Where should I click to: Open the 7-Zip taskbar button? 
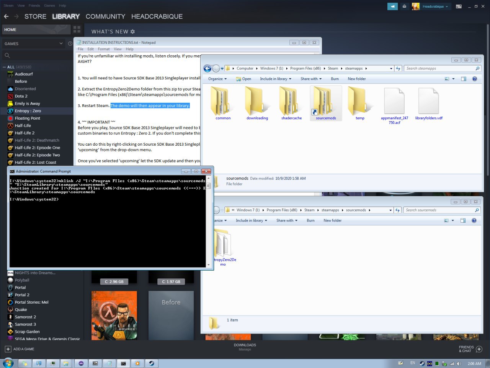[95, 363]
